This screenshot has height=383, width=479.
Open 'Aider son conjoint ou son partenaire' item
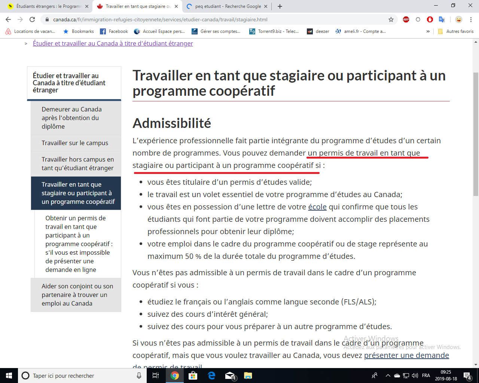pos(76,295)
